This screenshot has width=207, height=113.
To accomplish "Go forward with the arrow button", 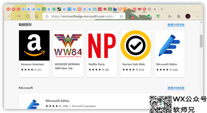I will pos(19,16).
